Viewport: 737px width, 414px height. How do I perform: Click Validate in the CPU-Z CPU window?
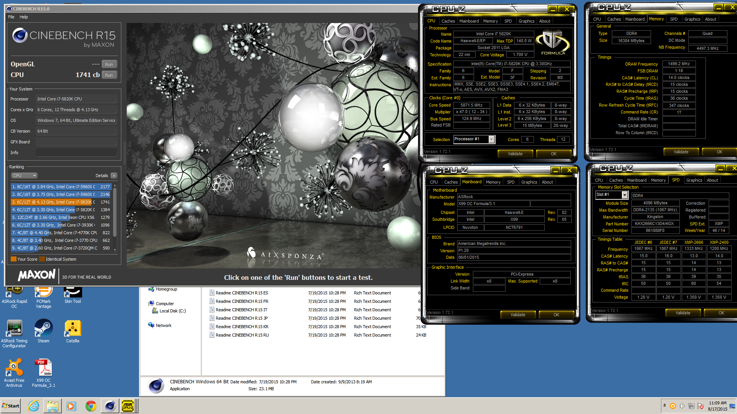(x=515, y=154)
